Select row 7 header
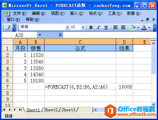Viewport: 158px width, 120px height. pos(8,87)
